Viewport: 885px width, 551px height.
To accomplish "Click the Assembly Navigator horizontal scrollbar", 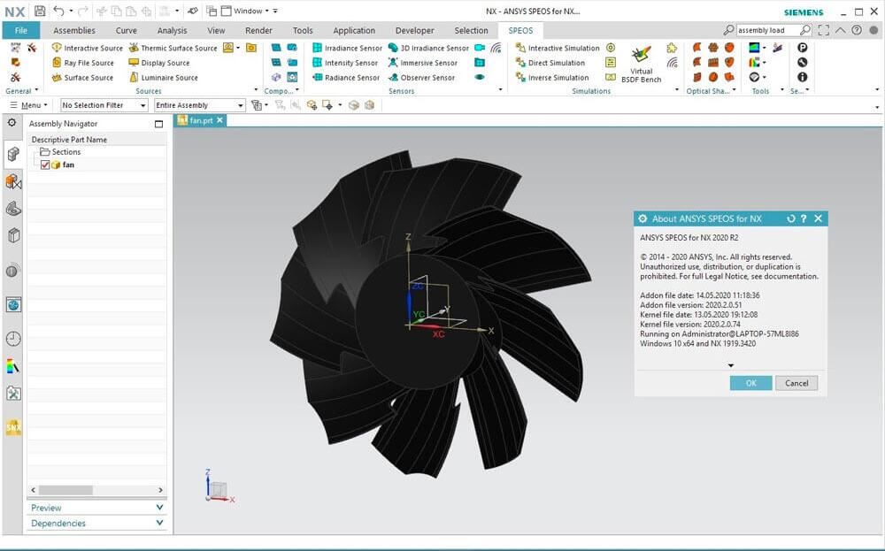I will coord(66,490).
